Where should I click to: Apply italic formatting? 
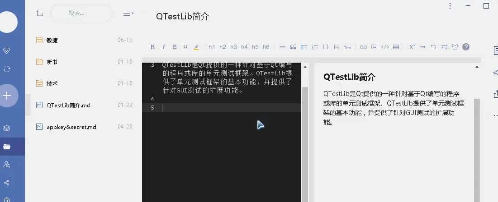coord(164,47)
